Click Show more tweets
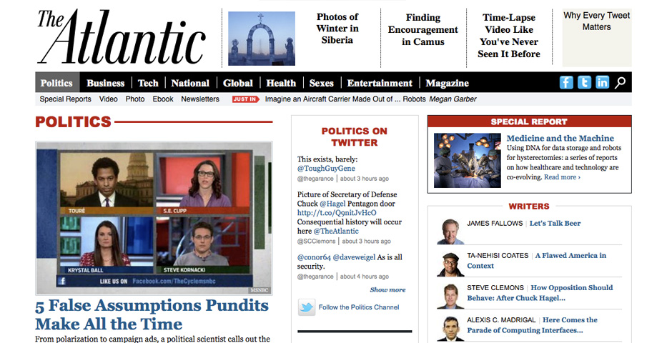The width and height of the screenshot is (672, 343). [387, 290]
